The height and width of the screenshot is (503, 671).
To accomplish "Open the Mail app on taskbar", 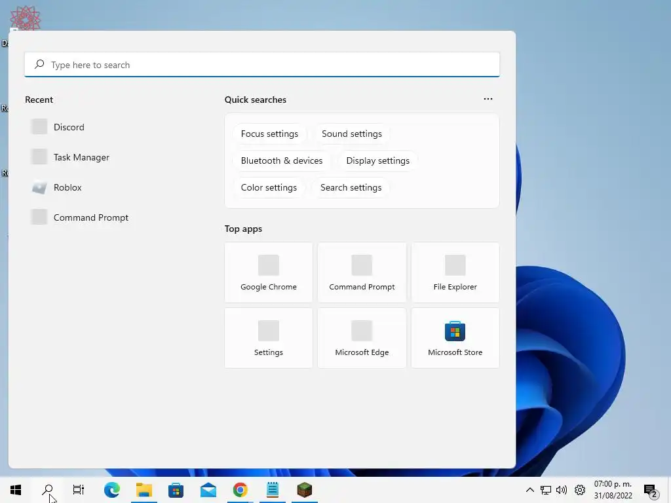I will (208, 490).
